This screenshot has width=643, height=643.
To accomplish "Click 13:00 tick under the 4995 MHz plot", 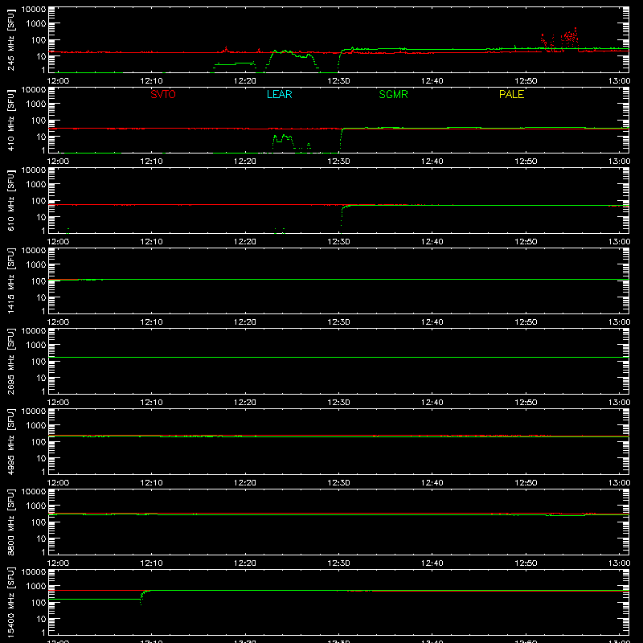I will coord(619,483).
